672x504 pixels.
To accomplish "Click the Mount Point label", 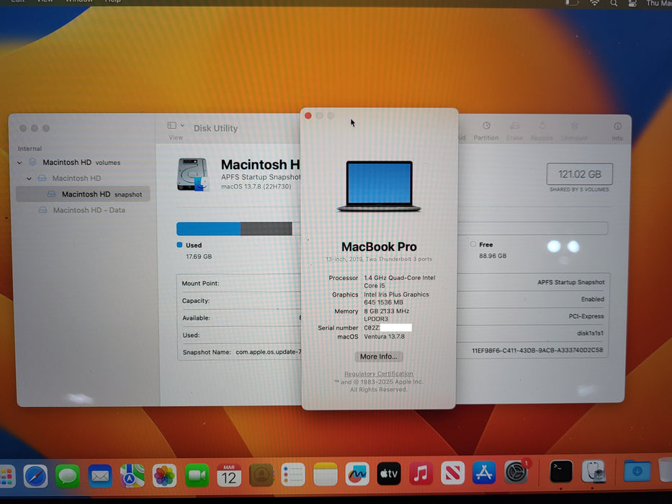I will (200, 283).
